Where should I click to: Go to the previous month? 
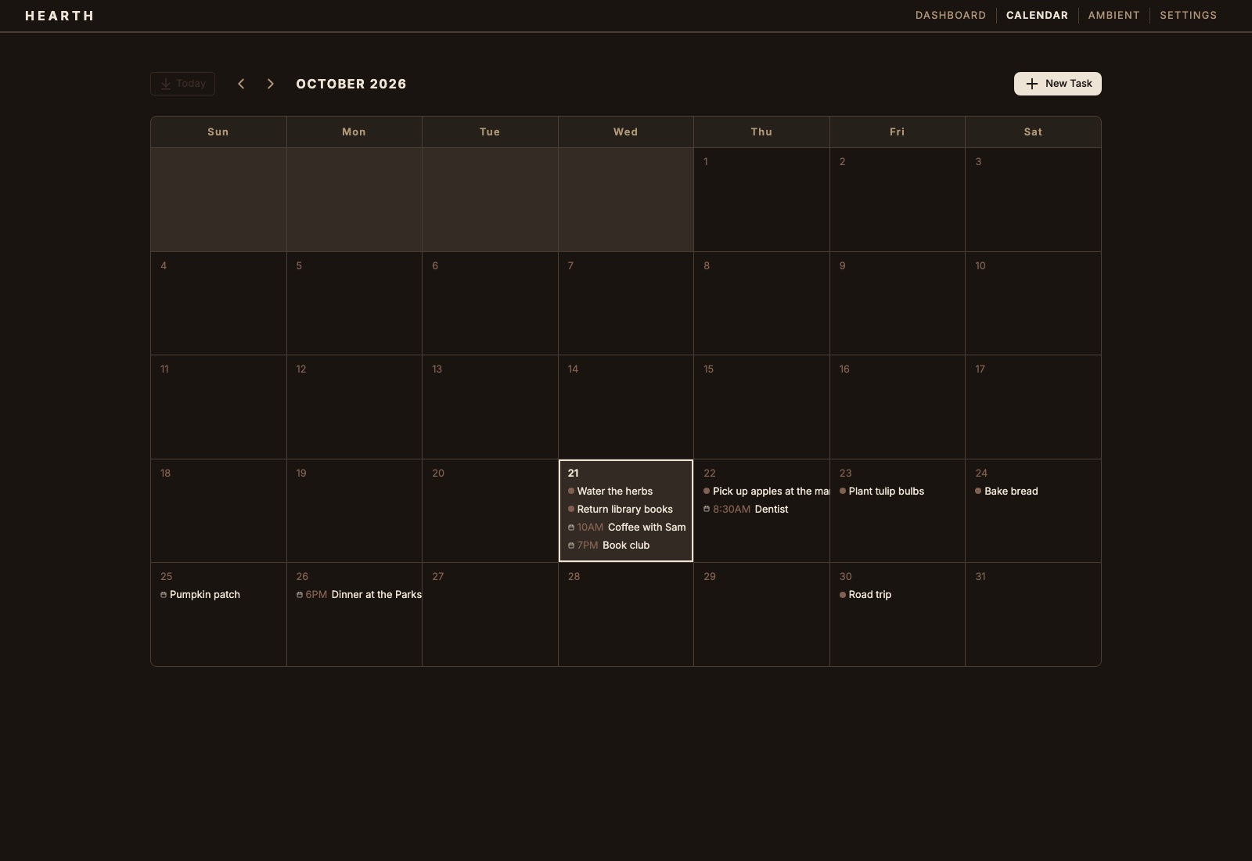point(241,84)
